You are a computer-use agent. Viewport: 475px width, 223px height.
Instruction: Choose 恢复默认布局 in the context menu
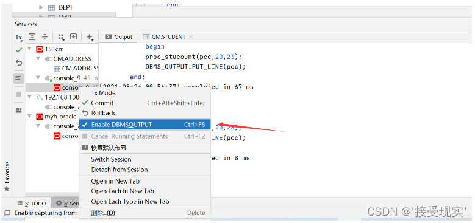[x=145, y=148]
